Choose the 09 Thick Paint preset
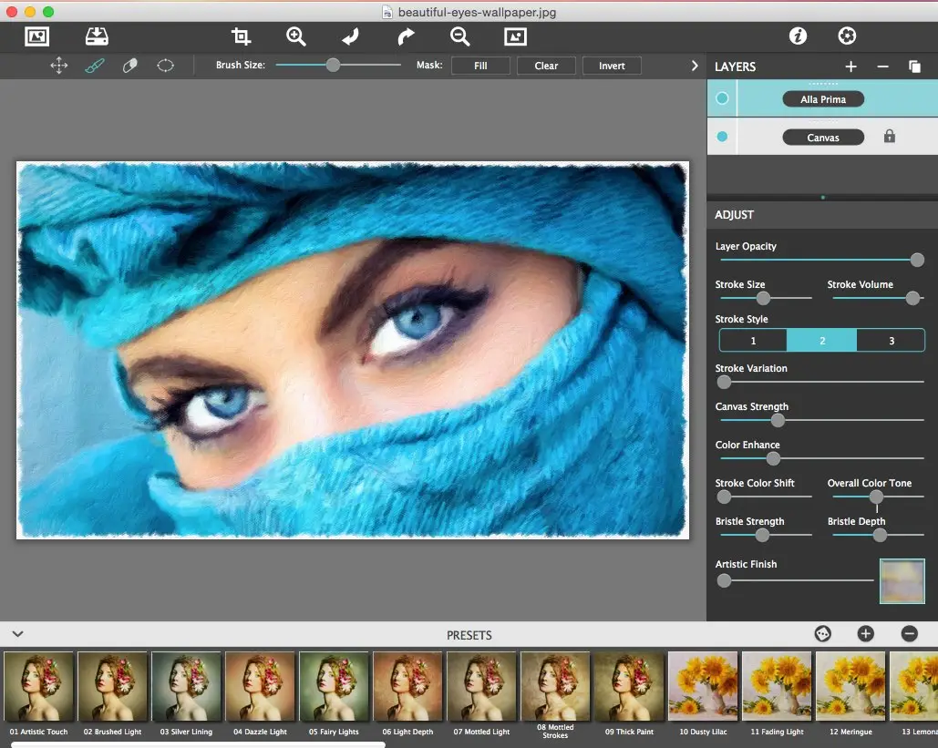This screenshot has height=748, width=938. click(629, 686)
